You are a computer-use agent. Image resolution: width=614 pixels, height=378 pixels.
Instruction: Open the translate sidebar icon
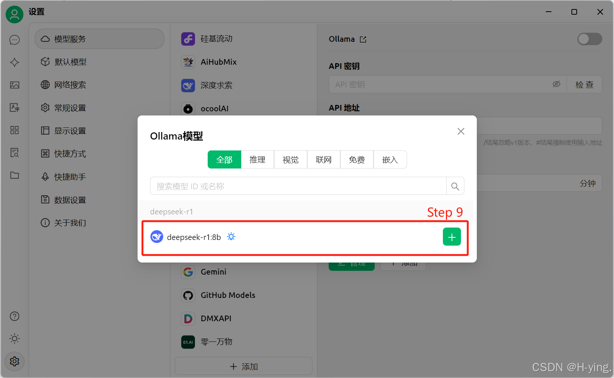14,108
